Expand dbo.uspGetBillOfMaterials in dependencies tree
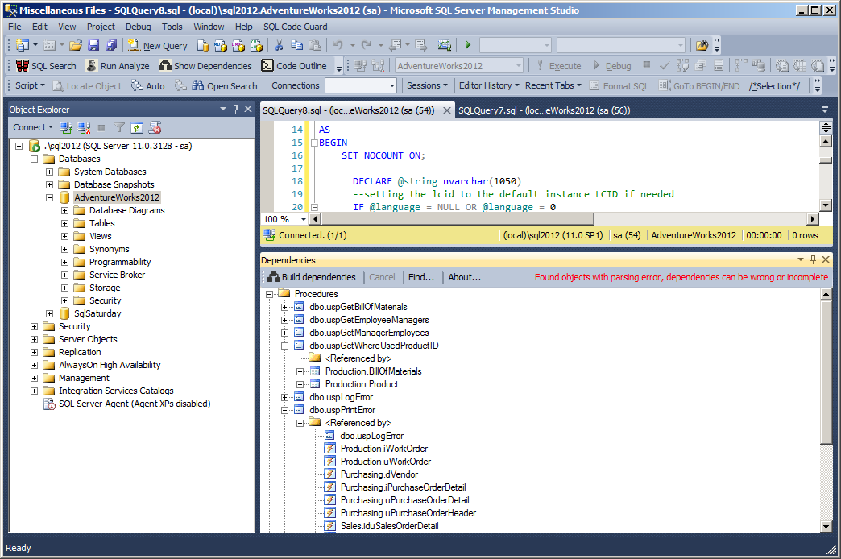 click(284, 307)
